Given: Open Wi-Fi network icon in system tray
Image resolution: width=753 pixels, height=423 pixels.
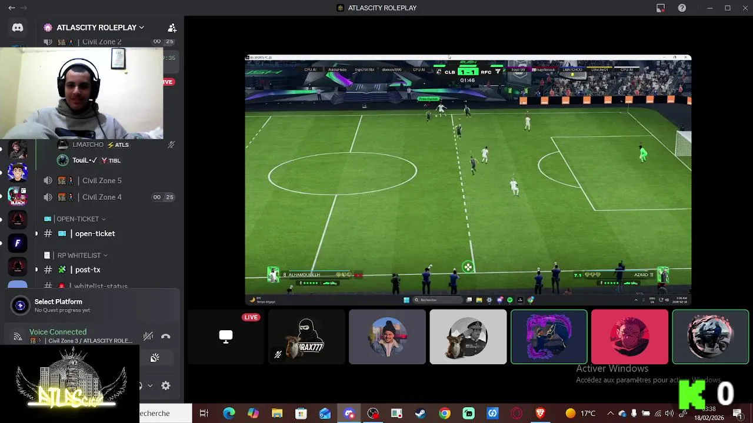Looking at the screenshot, I should click(x=658, y=413).
